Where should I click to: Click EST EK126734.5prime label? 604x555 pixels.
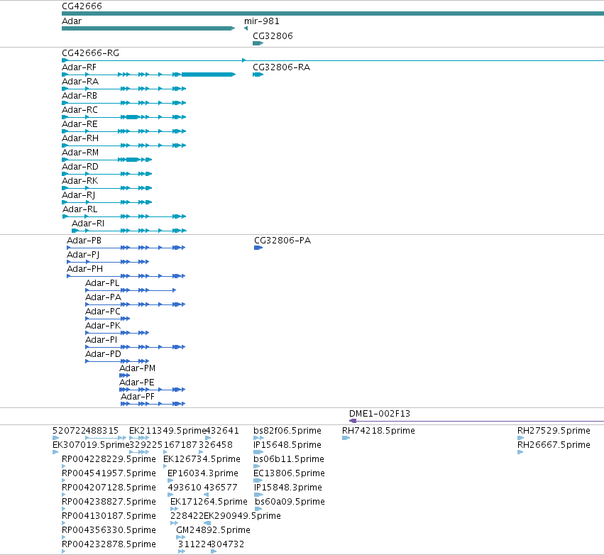pos(202,459)
